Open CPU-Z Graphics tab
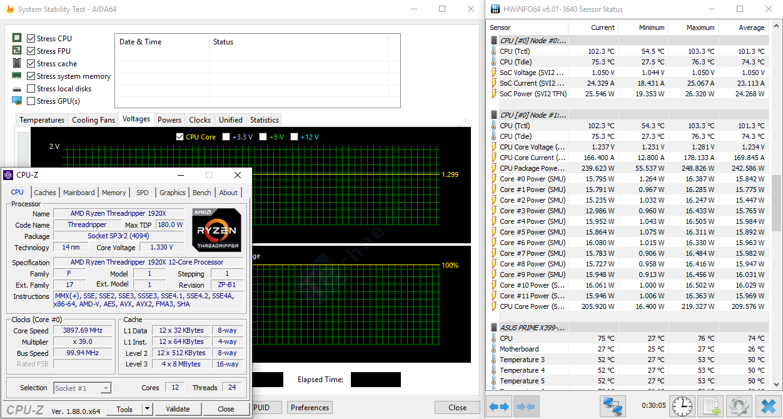783x419 pixels. point(173,193)
